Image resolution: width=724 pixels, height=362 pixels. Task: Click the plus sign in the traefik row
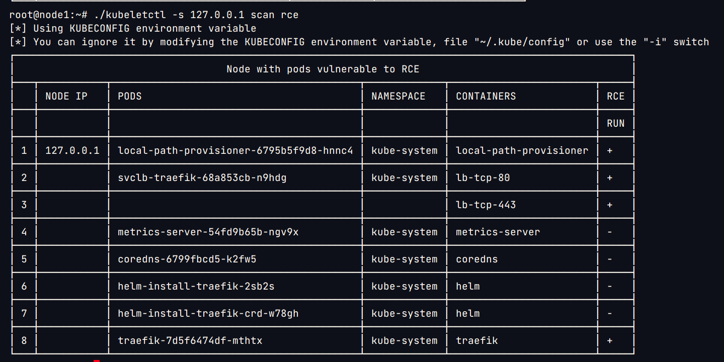click(610, 340)
